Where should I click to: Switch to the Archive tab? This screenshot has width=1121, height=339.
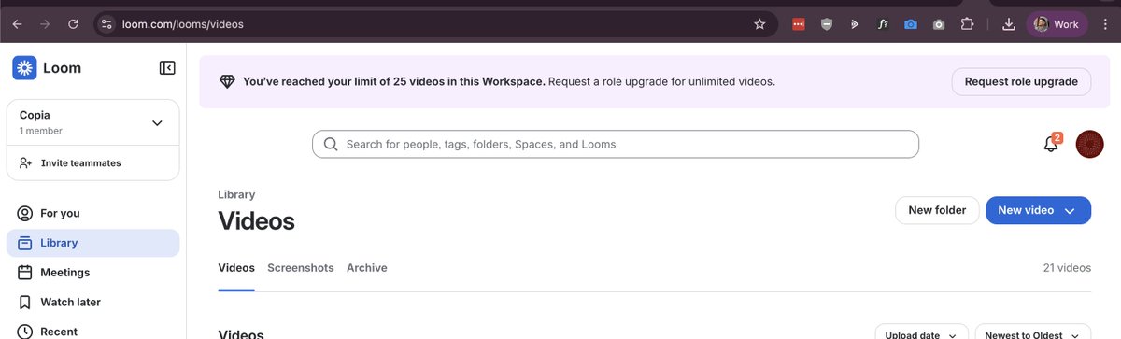coord(366,268)
